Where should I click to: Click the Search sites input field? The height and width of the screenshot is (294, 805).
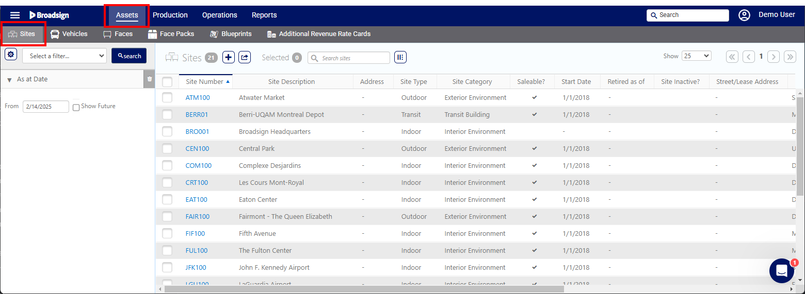point(353,58)
